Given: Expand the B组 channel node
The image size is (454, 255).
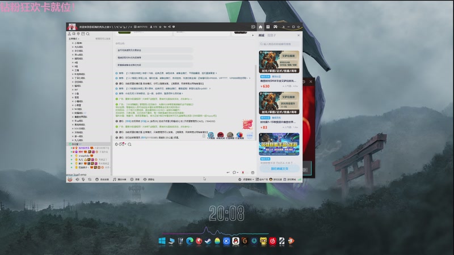Looking at the screenshot, I should (x=73, y=66).
